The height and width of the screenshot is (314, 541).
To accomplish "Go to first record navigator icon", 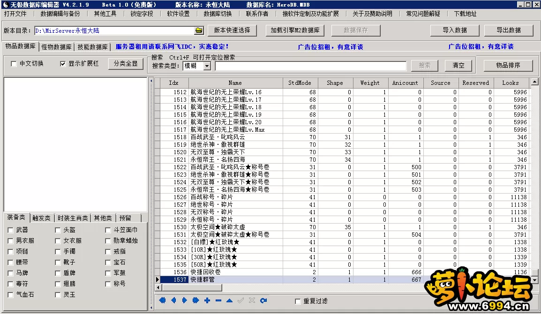I will [162, 300].
